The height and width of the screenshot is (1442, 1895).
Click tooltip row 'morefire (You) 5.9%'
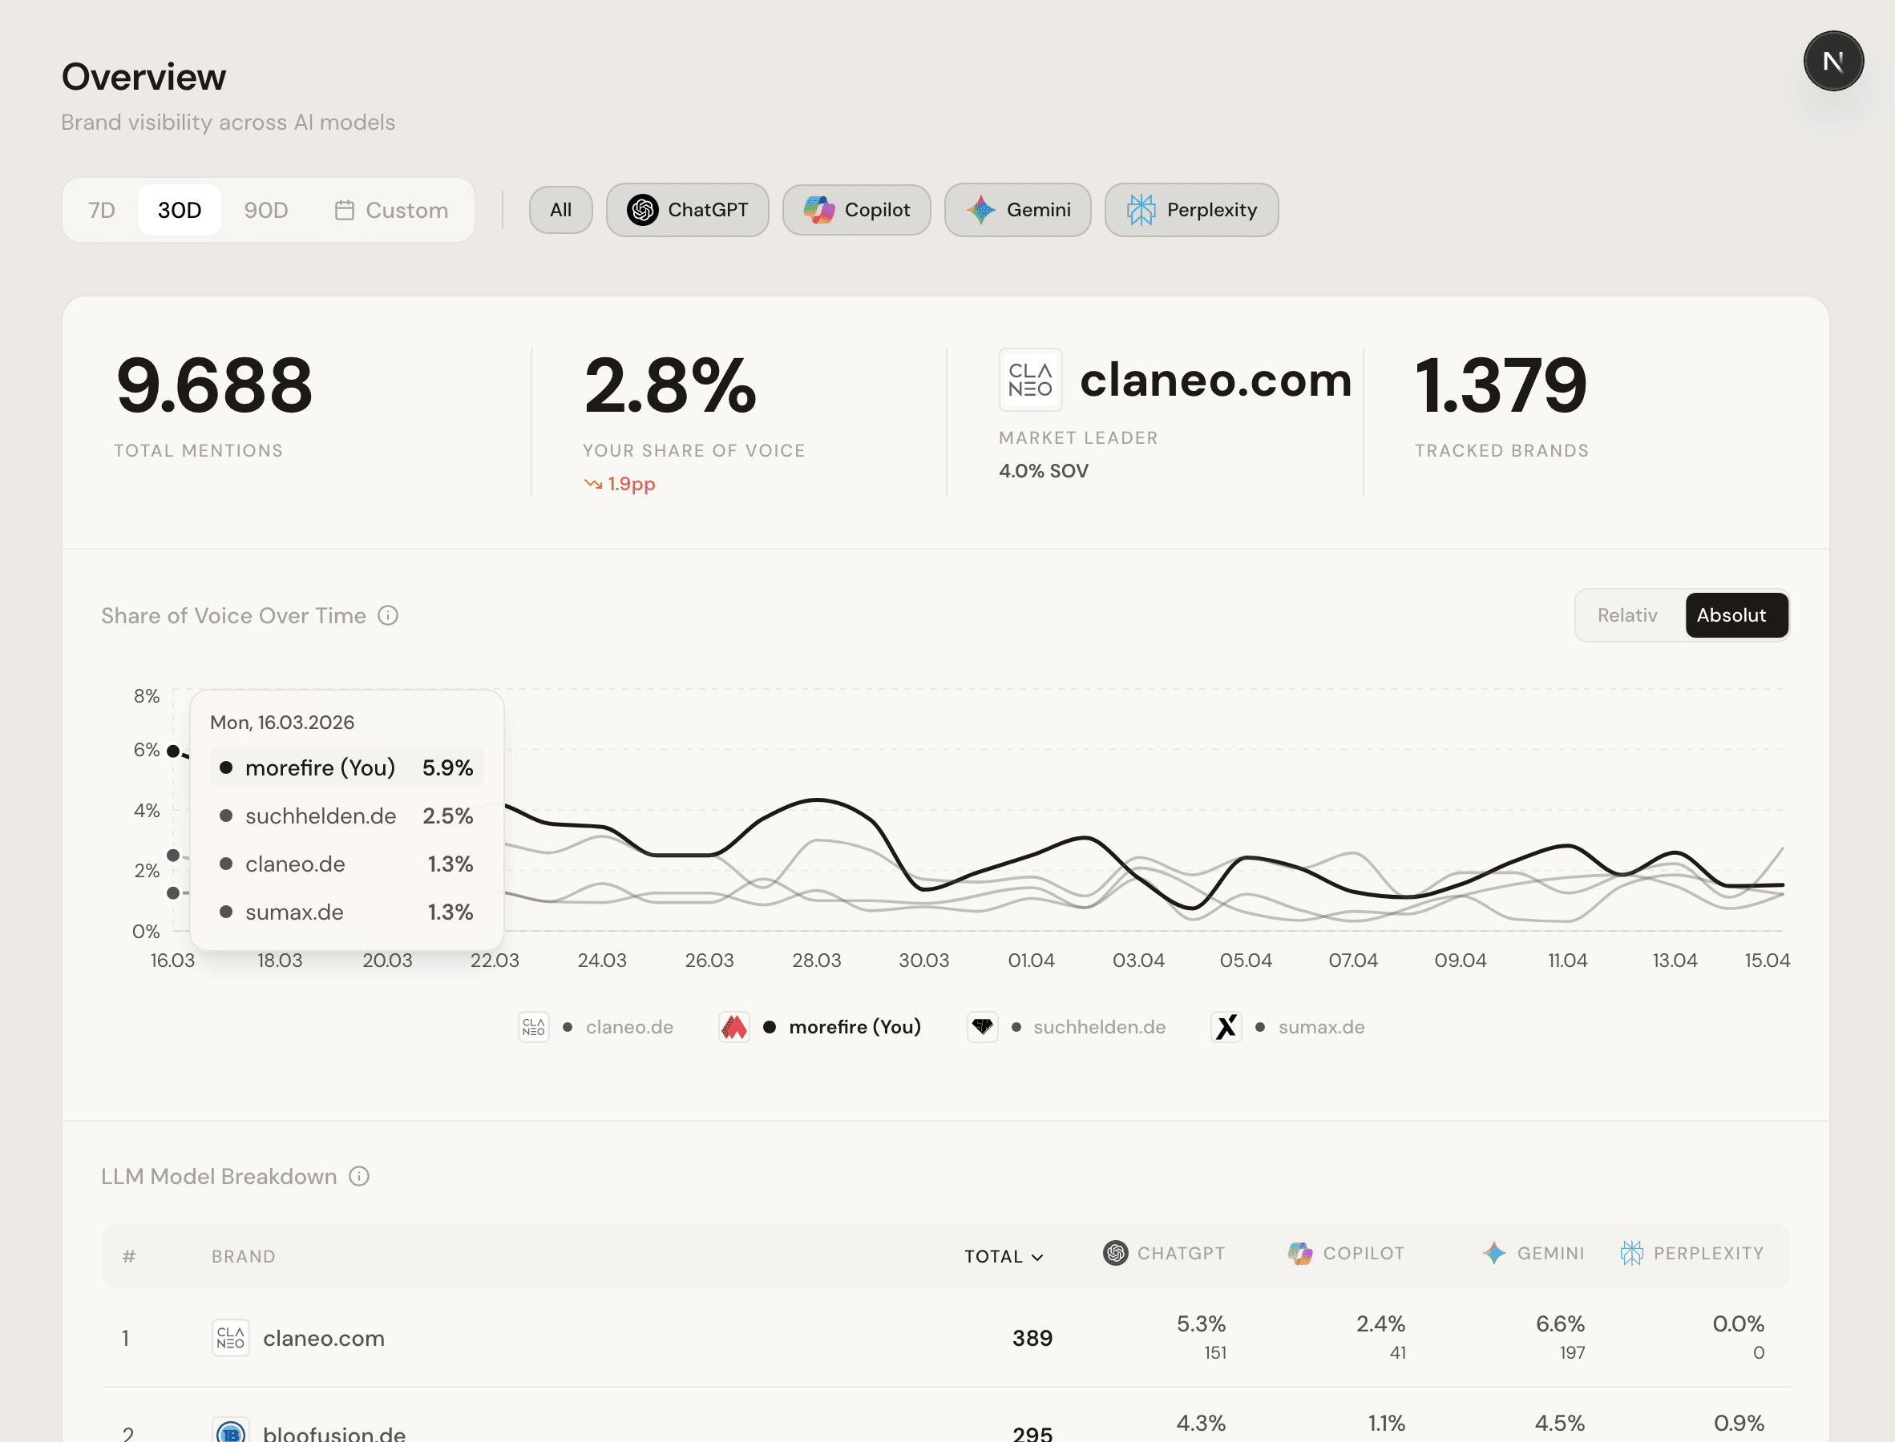[347, 767]
